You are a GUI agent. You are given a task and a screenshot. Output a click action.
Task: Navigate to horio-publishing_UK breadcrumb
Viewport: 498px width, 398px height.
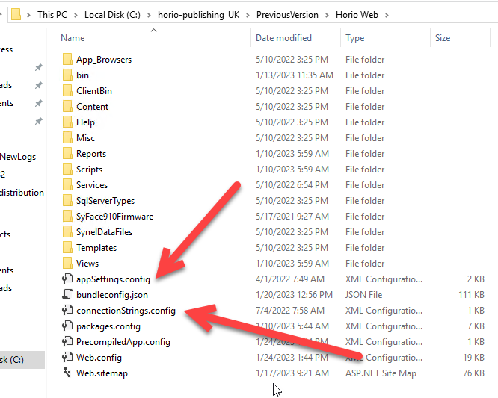click(x=198, y=15)
